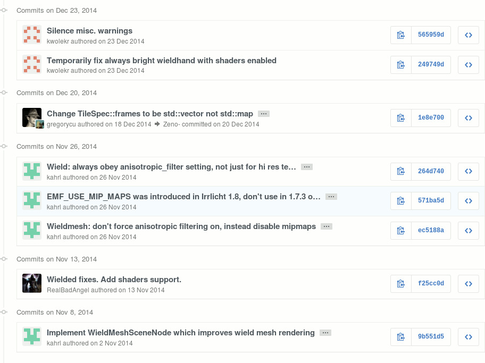Browse code at commit 264d740
The width and height of the screenshot is (485, 363).
tap(469, 171)
